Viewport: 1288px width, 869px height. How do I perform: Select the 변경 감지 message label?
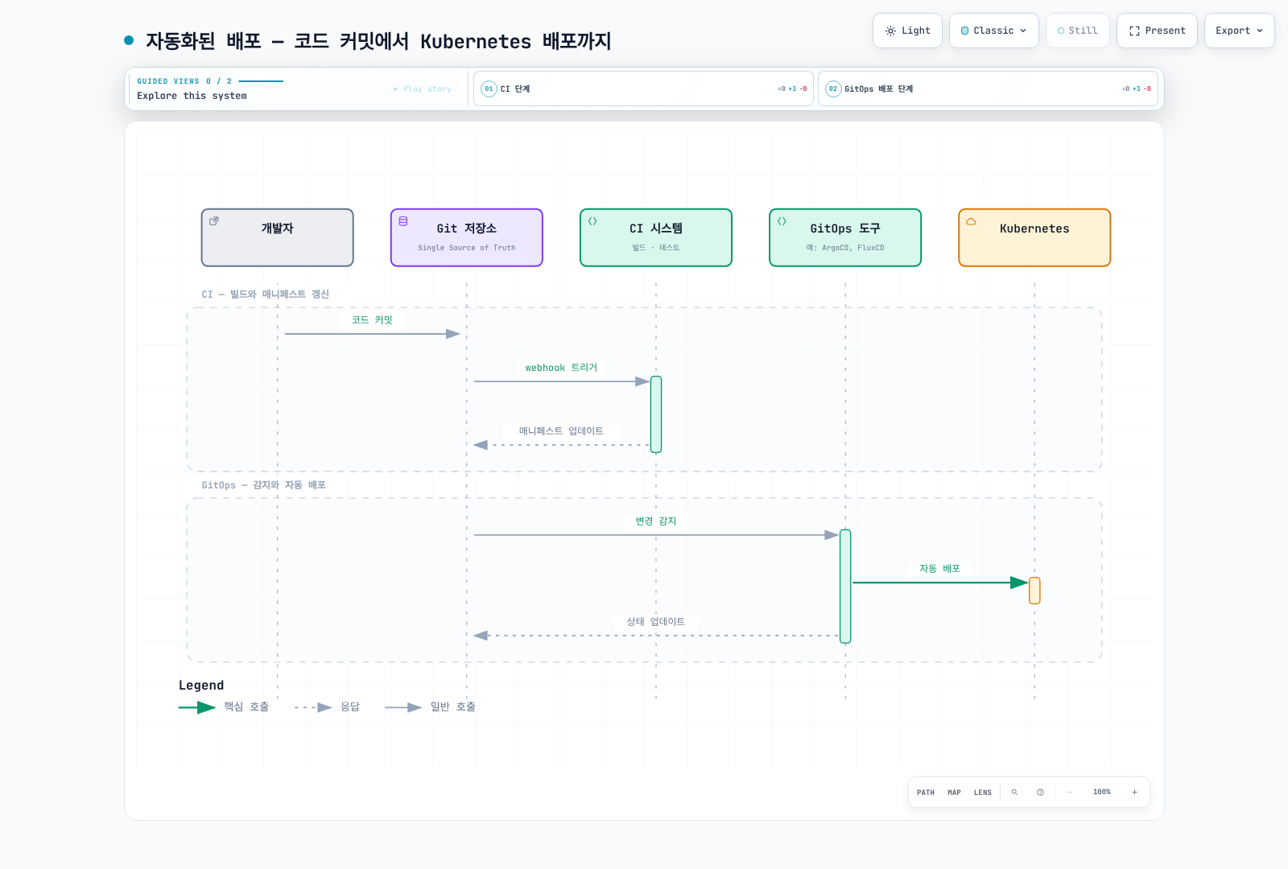pos(656,521)
